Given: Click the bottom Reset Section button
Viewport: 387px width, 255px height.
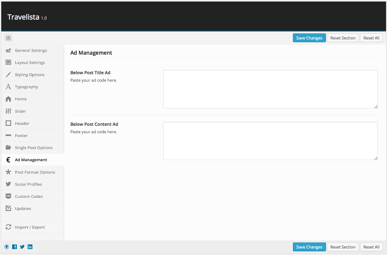Looking at the screenshot, I should coord(343,247).
